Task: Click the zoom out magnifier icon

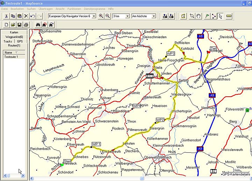Action: pos(107,16)
